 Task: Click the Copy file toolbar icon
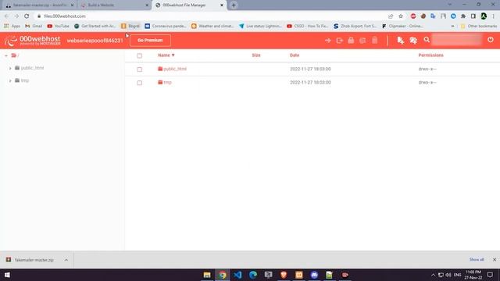tap(339, 41)
